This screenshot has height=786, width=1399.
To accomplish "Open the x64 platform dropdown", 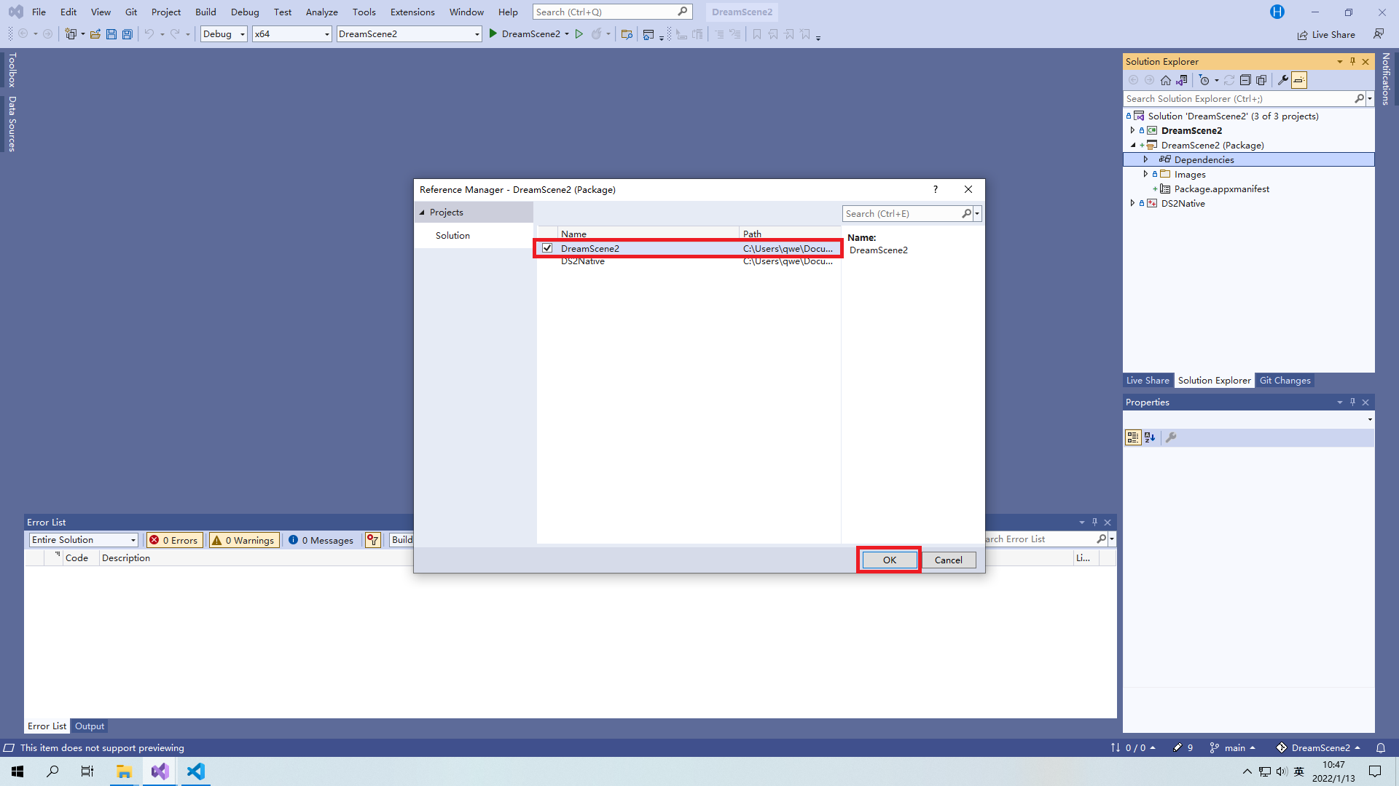I will point(291,34).
